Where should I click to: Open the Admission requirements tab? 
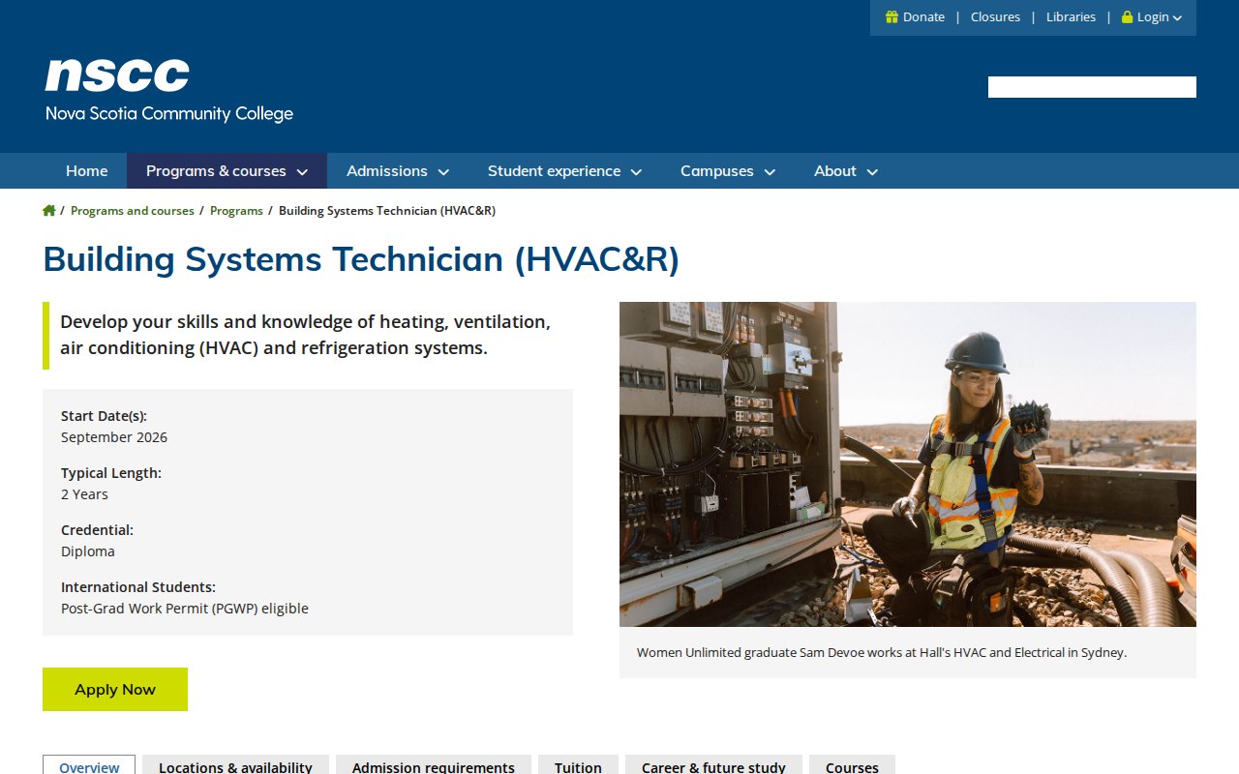[x=433, y=766]
